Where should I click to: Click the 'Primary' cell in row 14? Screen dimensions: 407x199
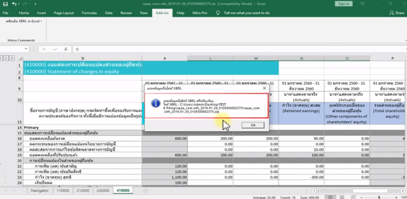[82, 128]
